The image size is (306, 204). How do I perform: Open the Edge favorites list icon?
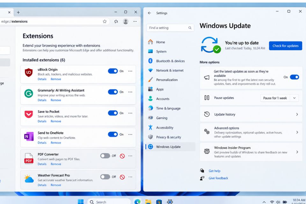116,21
